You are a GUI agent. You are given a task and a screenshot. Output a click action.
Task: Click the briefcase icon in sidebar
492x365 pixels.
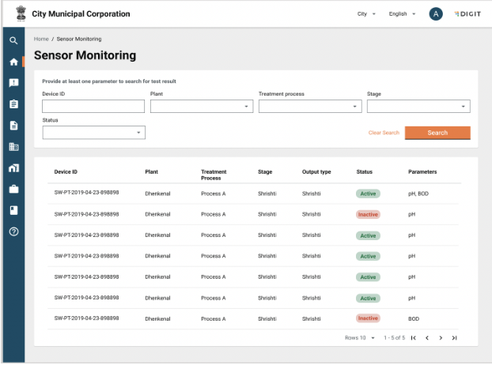13,189
